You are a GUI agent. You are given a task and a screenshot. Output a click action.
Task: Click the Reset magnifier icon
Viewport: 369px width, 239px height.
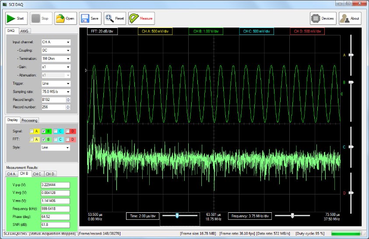109,18
